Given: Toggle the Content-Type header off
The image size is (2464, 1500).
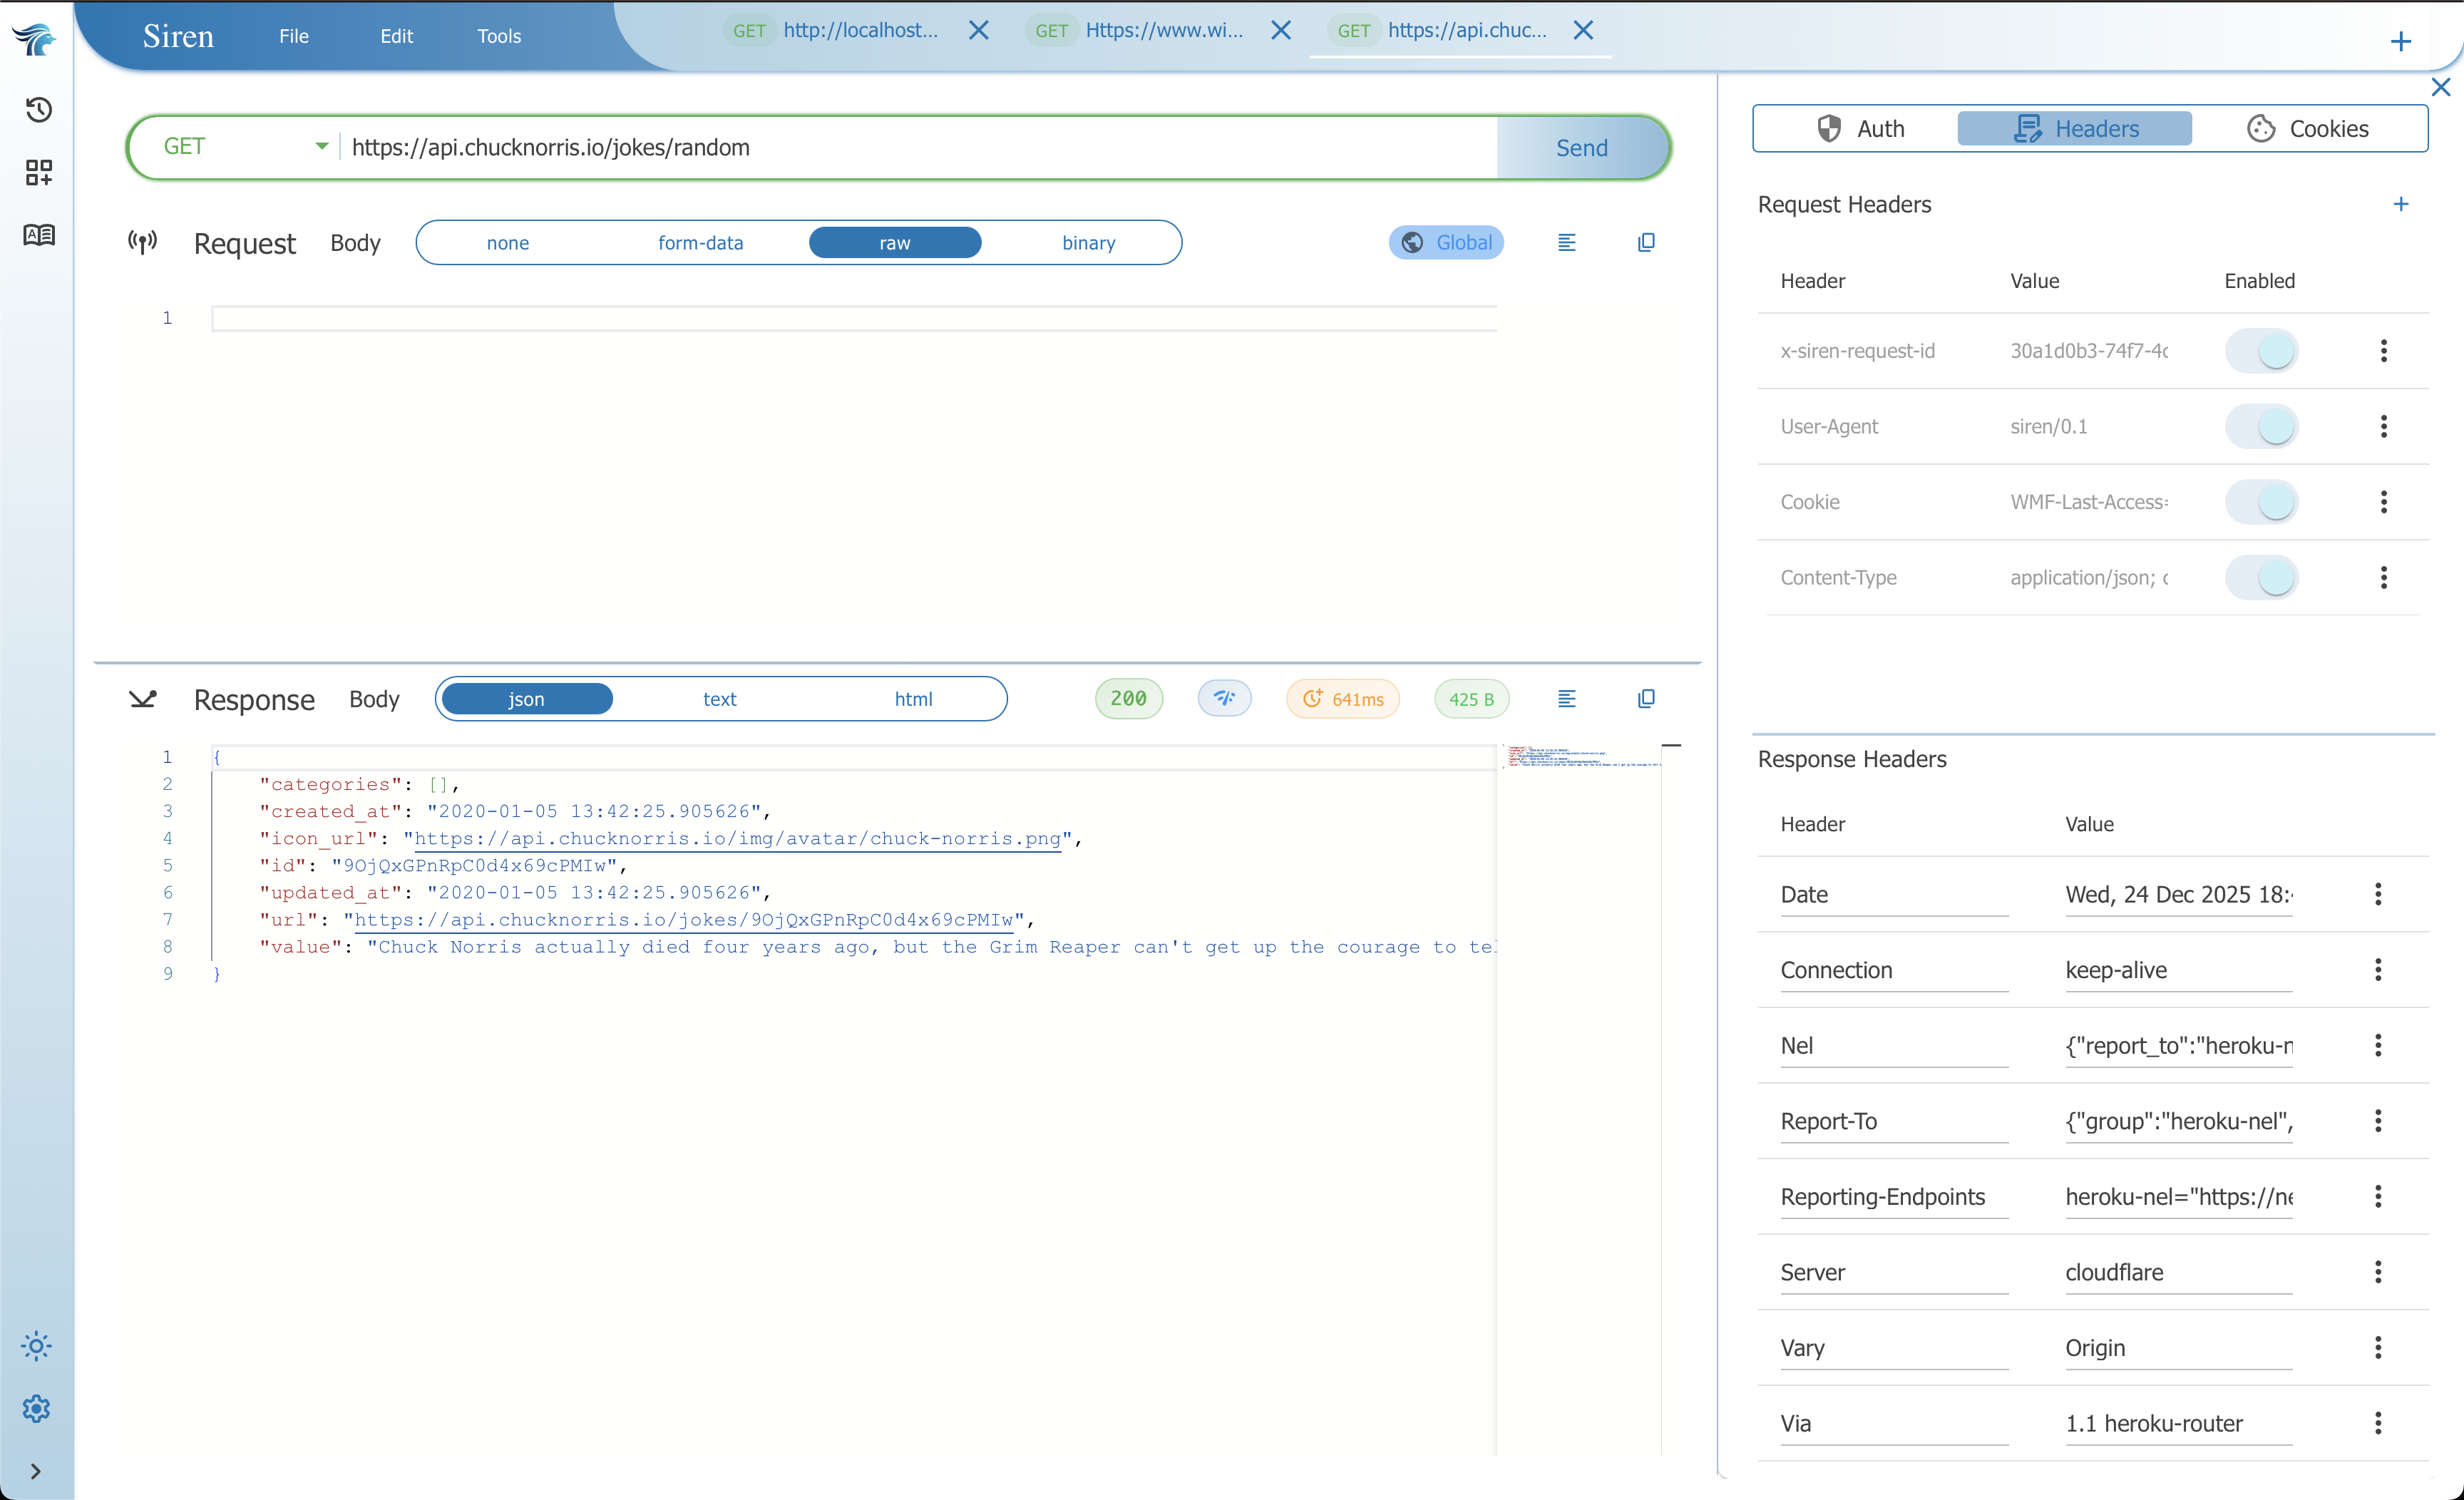Looking at the screenshot, I should [2262, 577].
